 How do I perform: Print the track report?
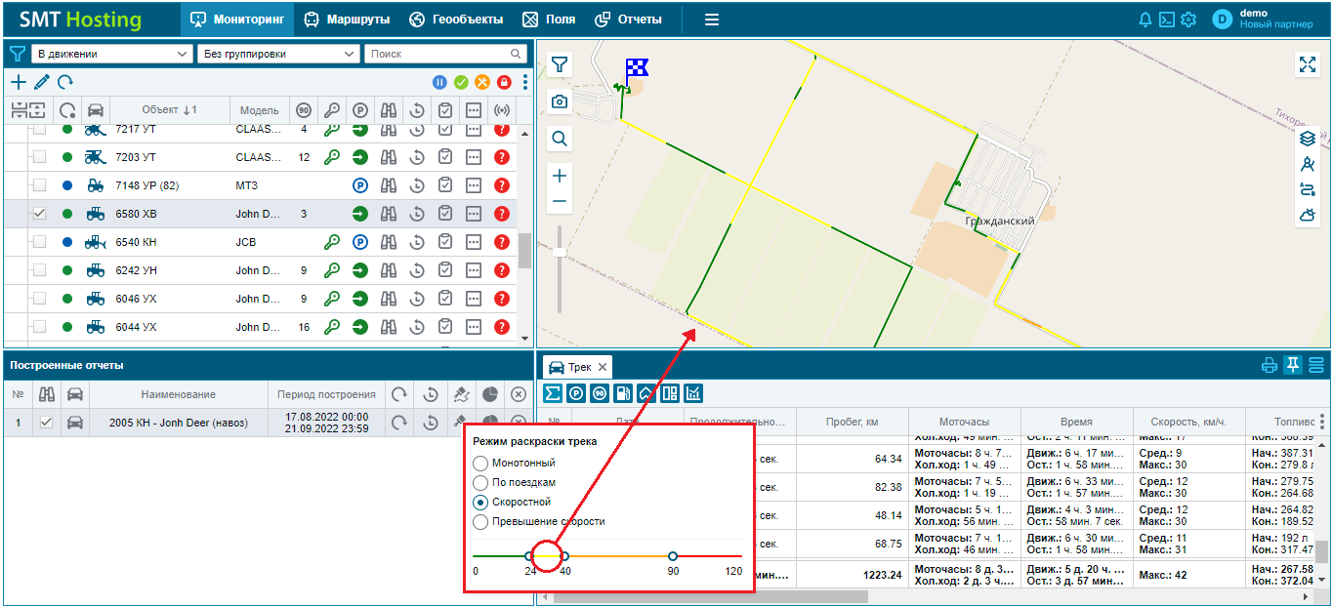click(x=1270, y=366)
